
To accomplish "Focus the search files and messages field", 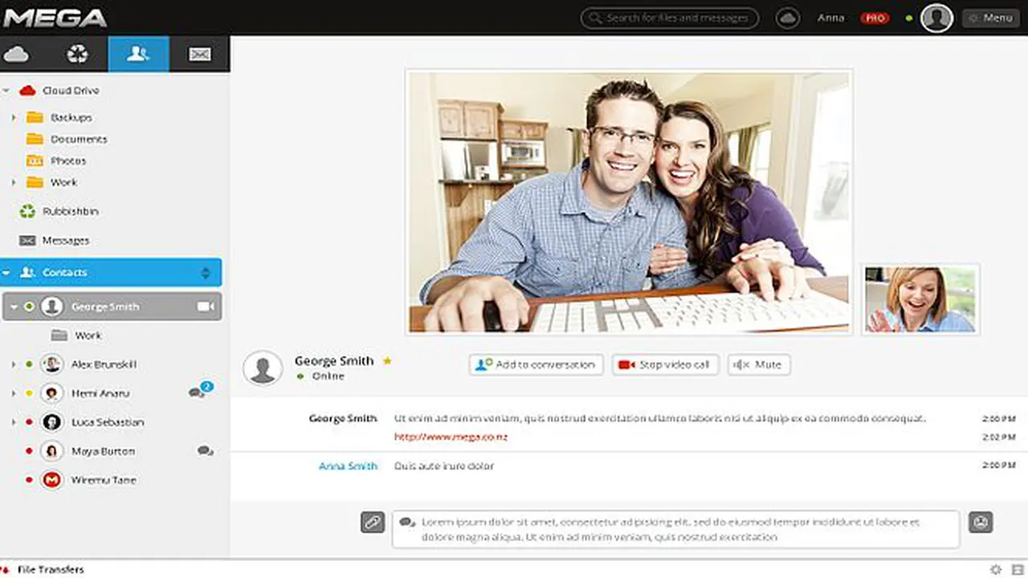I will pyautogui.click(x=670, y=18).
